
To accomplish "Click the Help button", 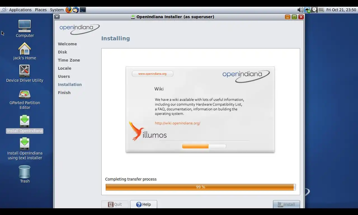I will pos(143,204).
